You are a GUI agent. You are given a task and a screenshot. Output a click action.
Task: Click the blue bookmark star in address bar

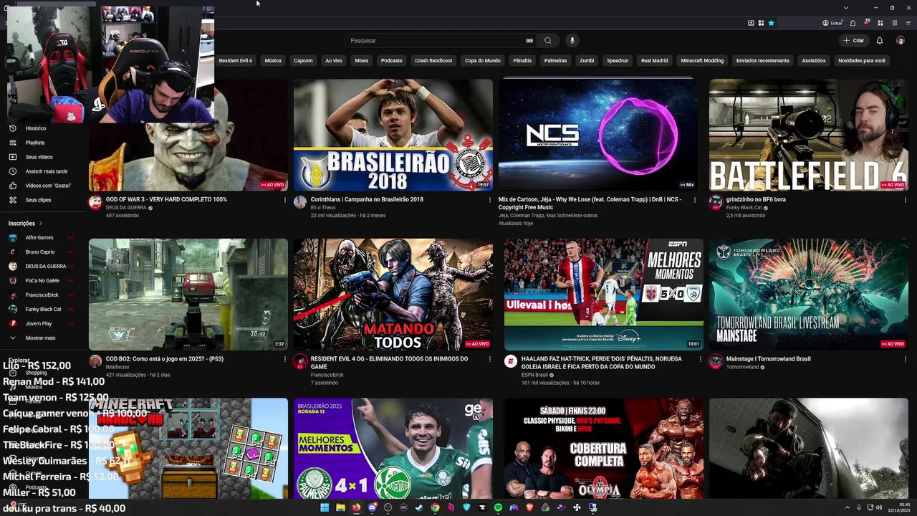point(772,23)
